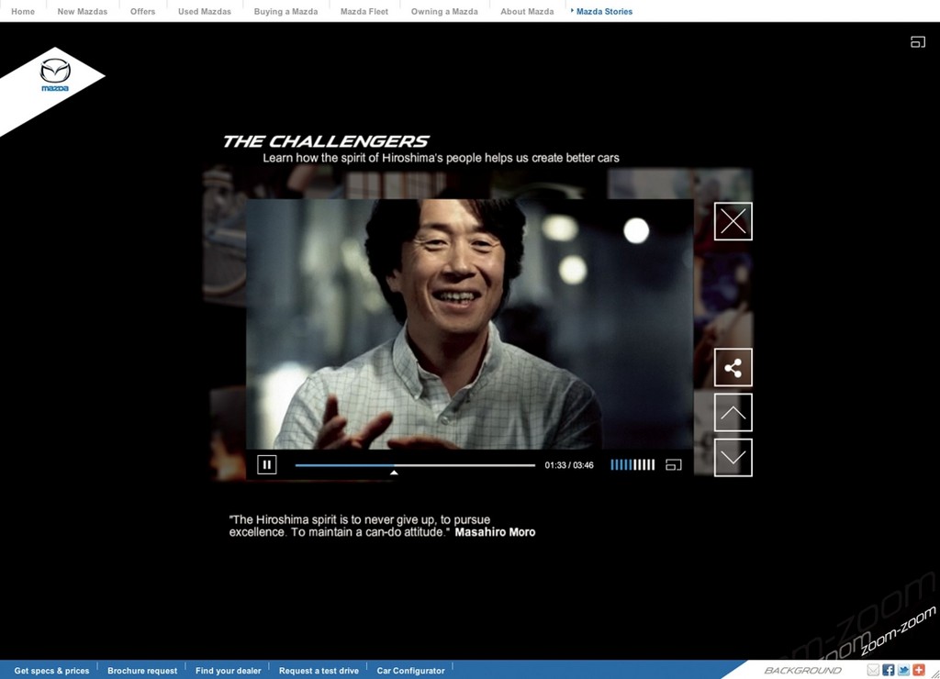Open the Car Configurator link

[410, 671]
